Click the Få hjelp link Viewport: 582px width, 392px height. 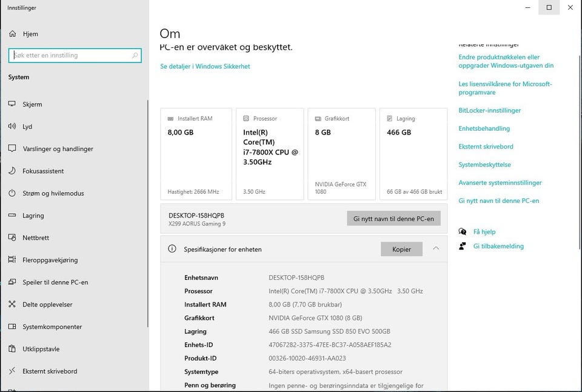[484, 232]
